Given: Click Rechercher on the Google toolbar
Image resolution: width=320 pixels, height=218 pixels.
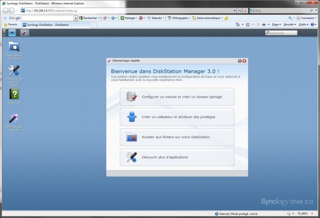Looking at the screenshot, I should pyautogui.click(x=89, y=18).
